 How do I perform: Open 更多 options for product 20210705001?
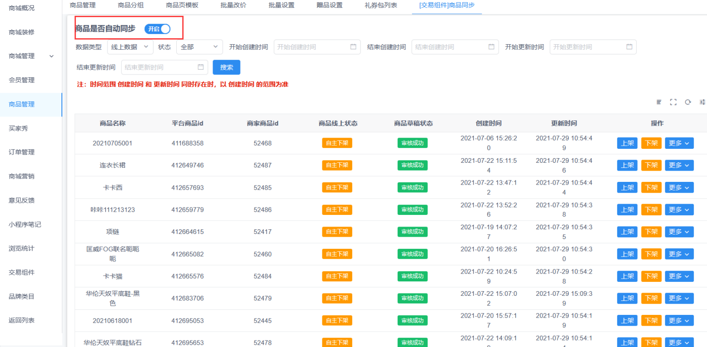(x=679, y=143)
